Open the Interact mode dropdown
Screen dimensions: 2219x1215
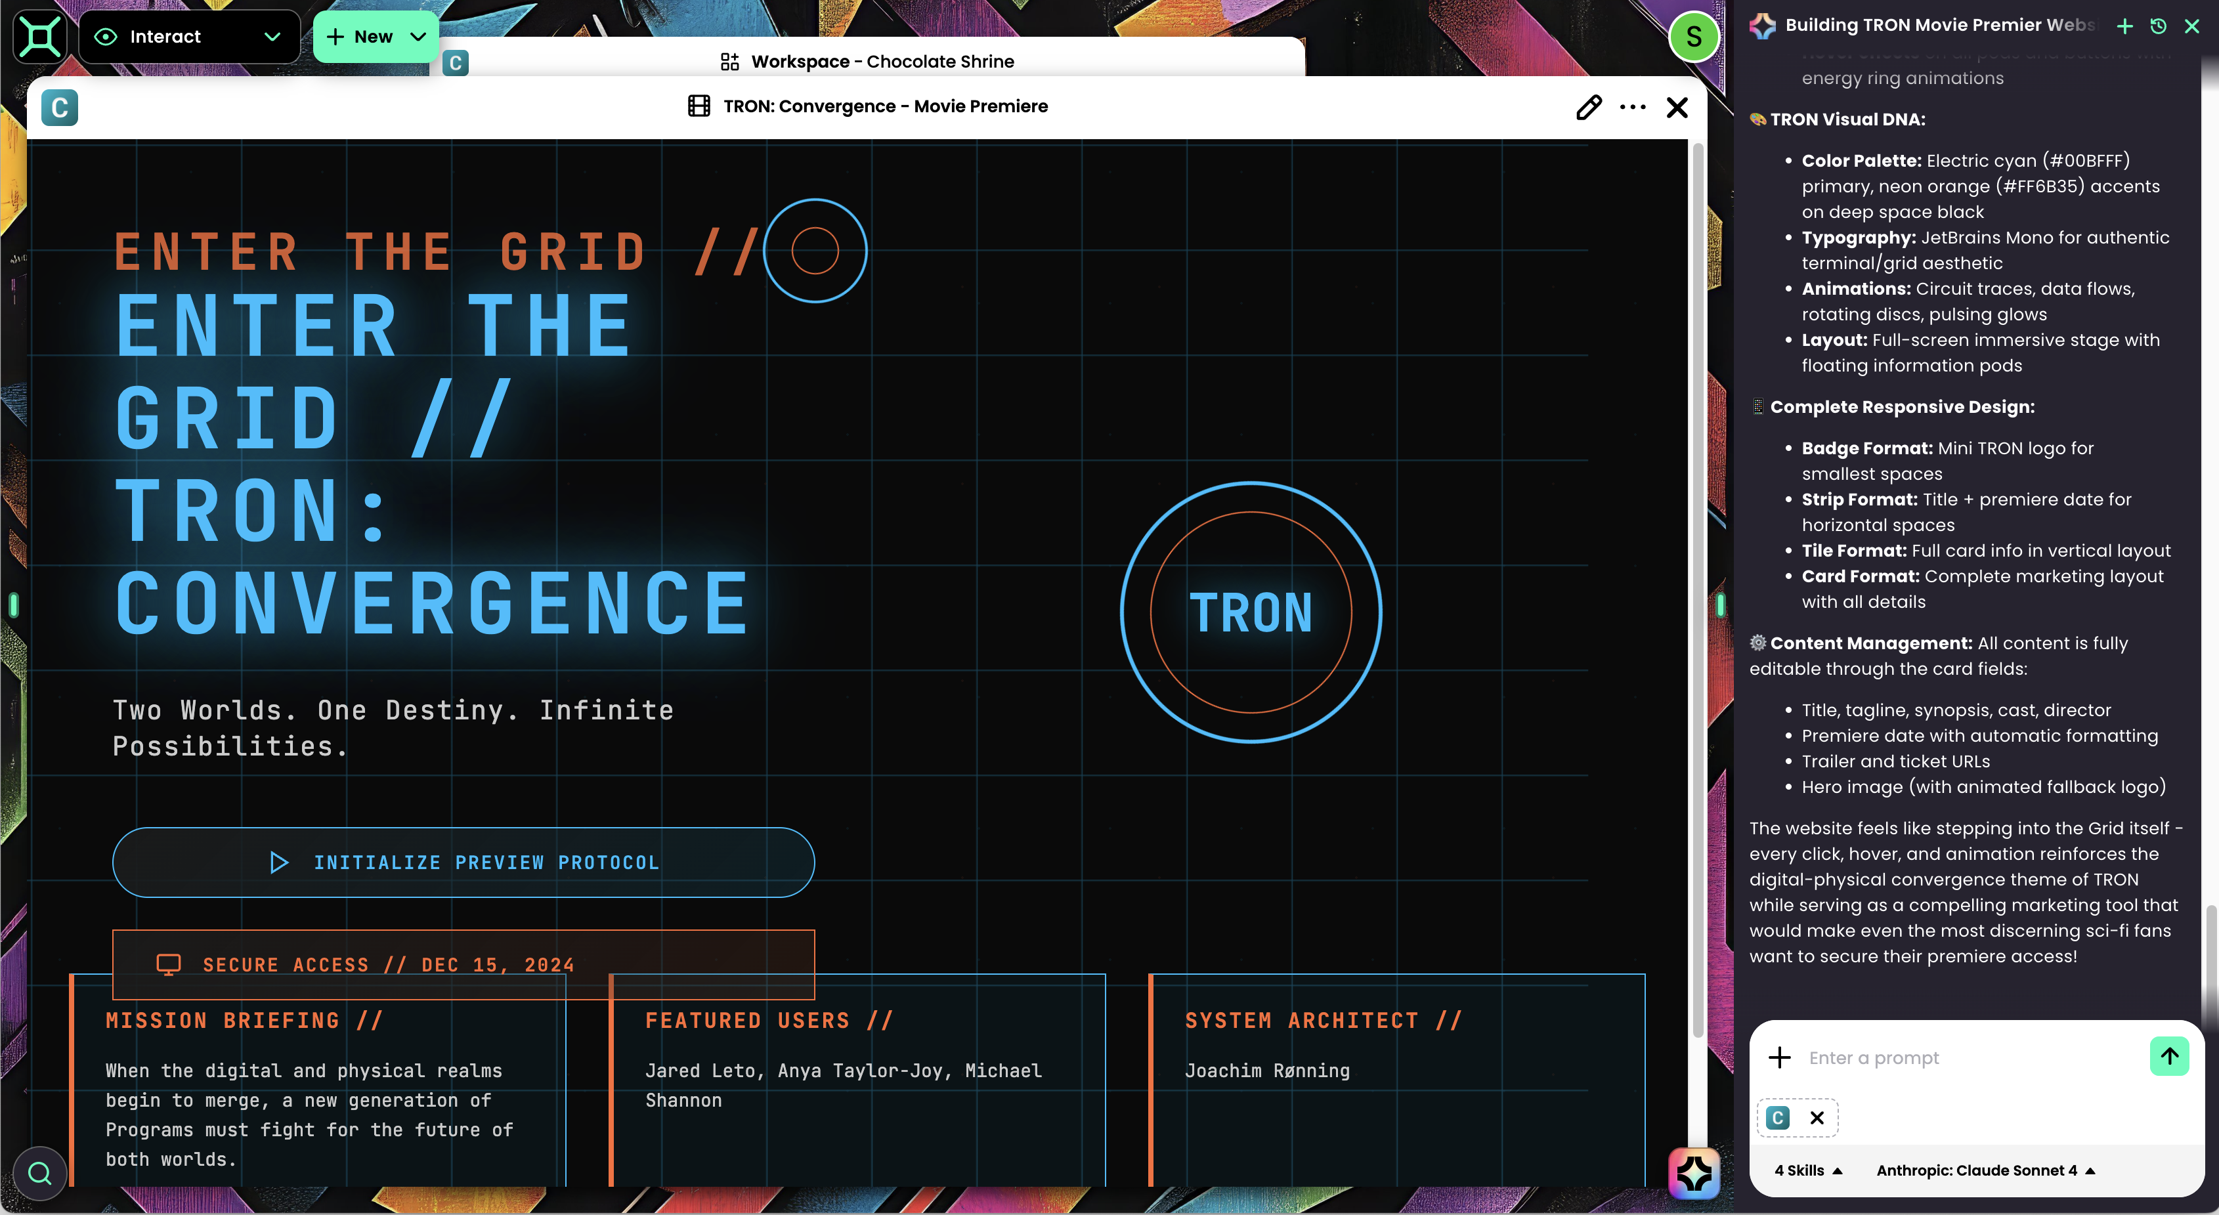coord(188,36)
